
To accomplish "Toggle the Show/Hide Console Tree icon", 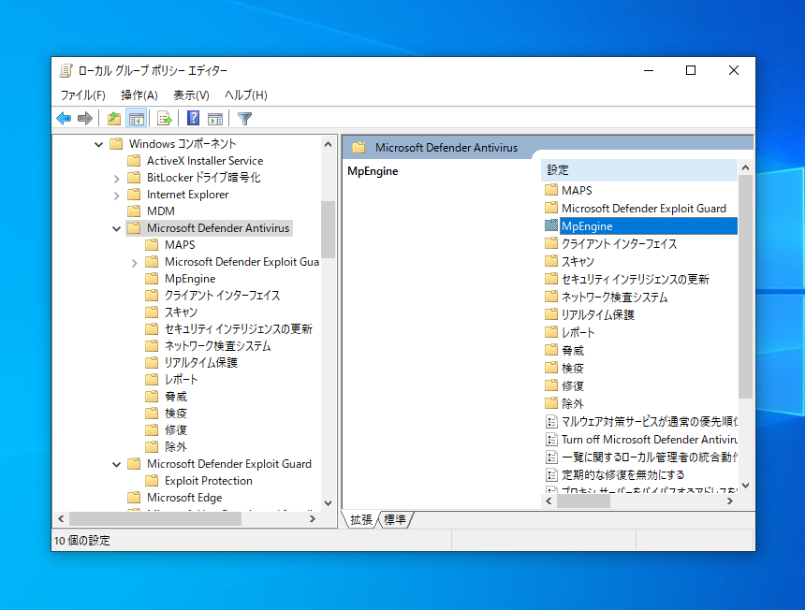I will click(x=137, y=118).
